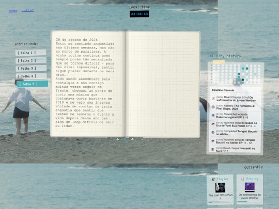Click the 'The Last Of Us Part II' title

[221, 197]
